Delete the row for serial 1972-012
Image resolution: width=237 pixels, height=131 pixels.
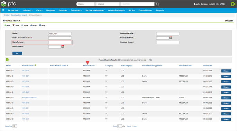(226, 103)
